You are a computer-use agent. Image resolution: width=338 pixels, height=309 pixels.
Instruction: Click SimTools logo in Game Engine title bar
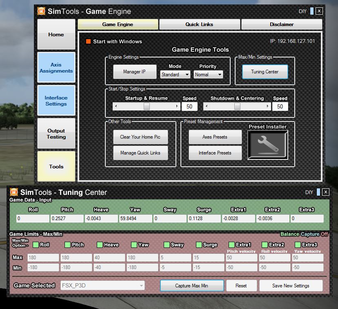coord(41,11)
